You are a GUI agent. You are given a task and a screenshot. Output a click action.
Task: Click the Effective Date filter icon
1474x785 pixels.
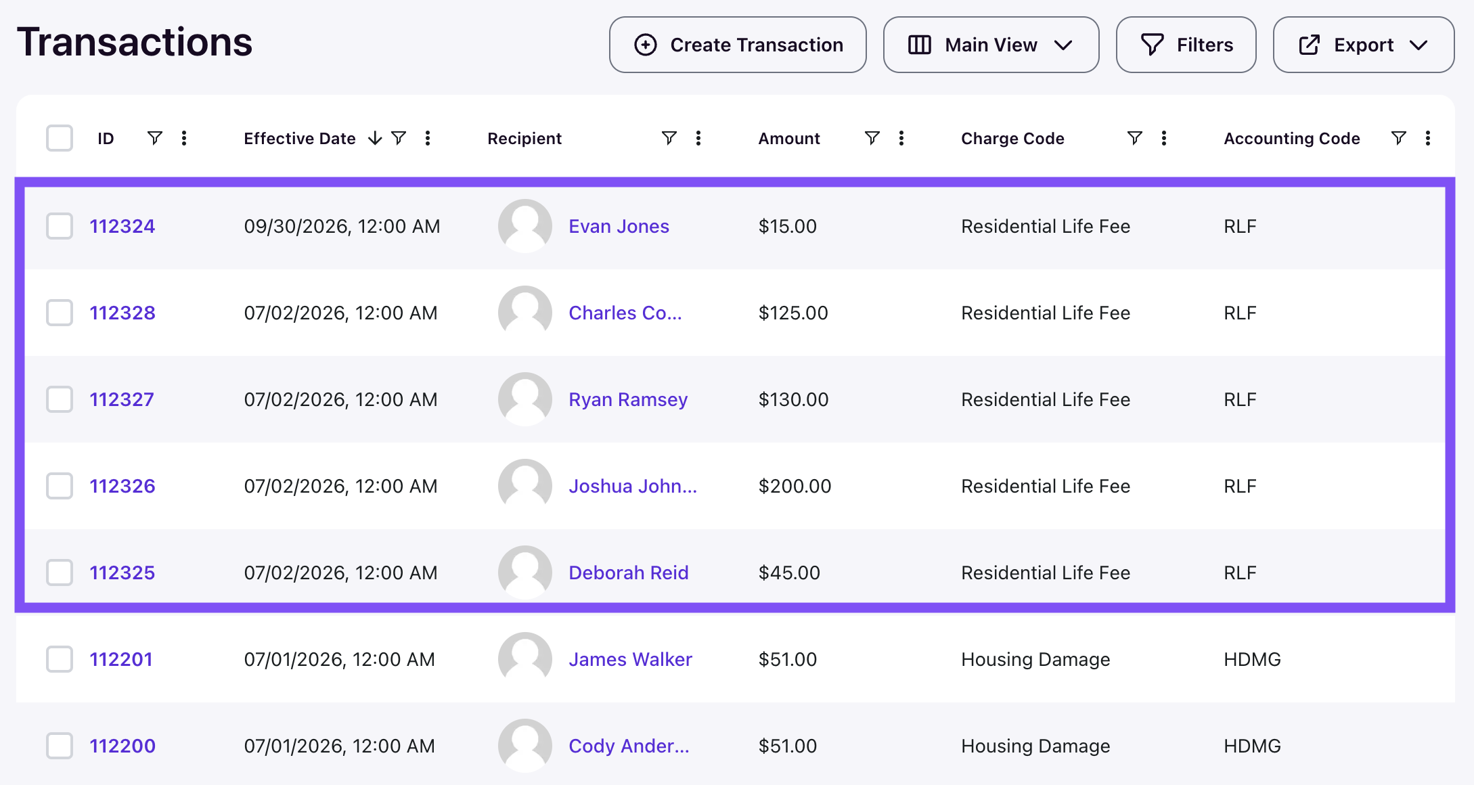click(399, 138)
